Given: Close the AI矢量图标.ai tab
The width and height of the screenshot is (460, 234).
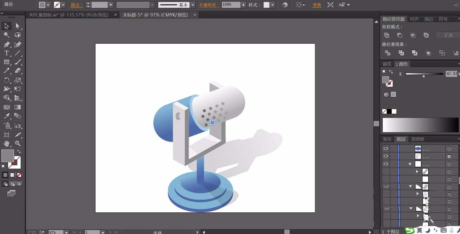Looking at the screenshot, I should point(115,15).
